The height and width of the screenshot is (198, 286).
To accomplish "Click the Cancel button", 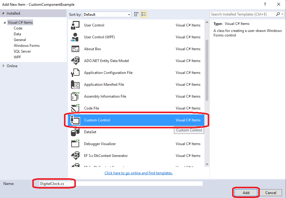I will pyautogui.click(x=271, y=193).
